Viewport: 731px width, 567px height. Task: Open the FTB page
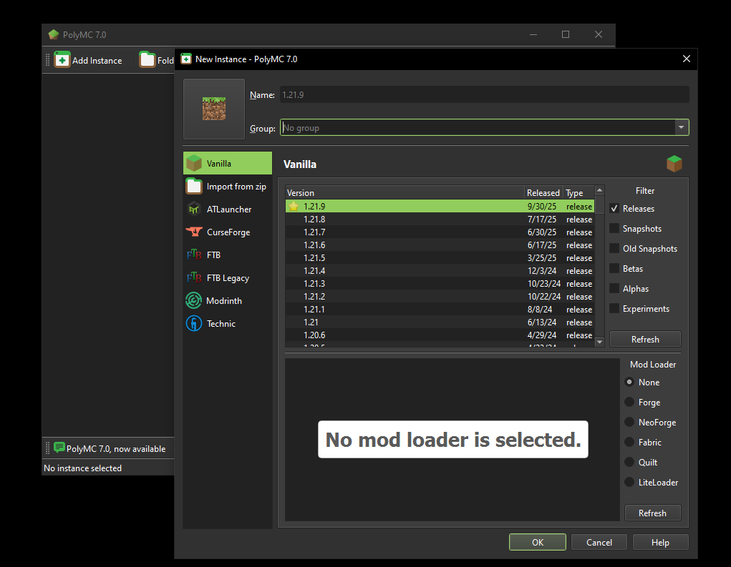click(x=228, y=255)
